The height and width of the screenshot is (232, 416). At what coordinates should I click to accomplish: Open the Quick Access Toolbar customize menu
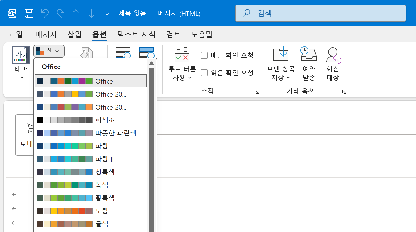(x=107, y=14)
